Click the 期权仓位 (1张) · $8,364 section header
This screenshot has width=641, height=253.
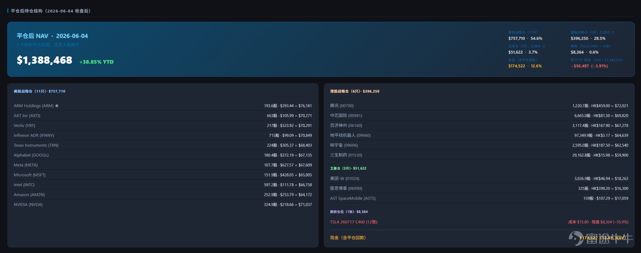pyautogui.click(x=349, y=212)
